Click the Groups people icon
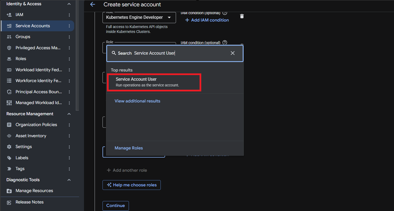This screenshot has width=394, height=211. [x=9, y=37]
